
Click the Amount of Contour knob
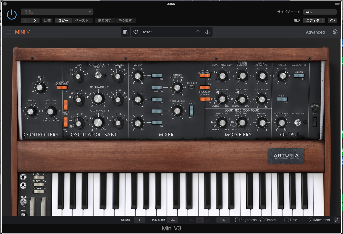(261, 76)
